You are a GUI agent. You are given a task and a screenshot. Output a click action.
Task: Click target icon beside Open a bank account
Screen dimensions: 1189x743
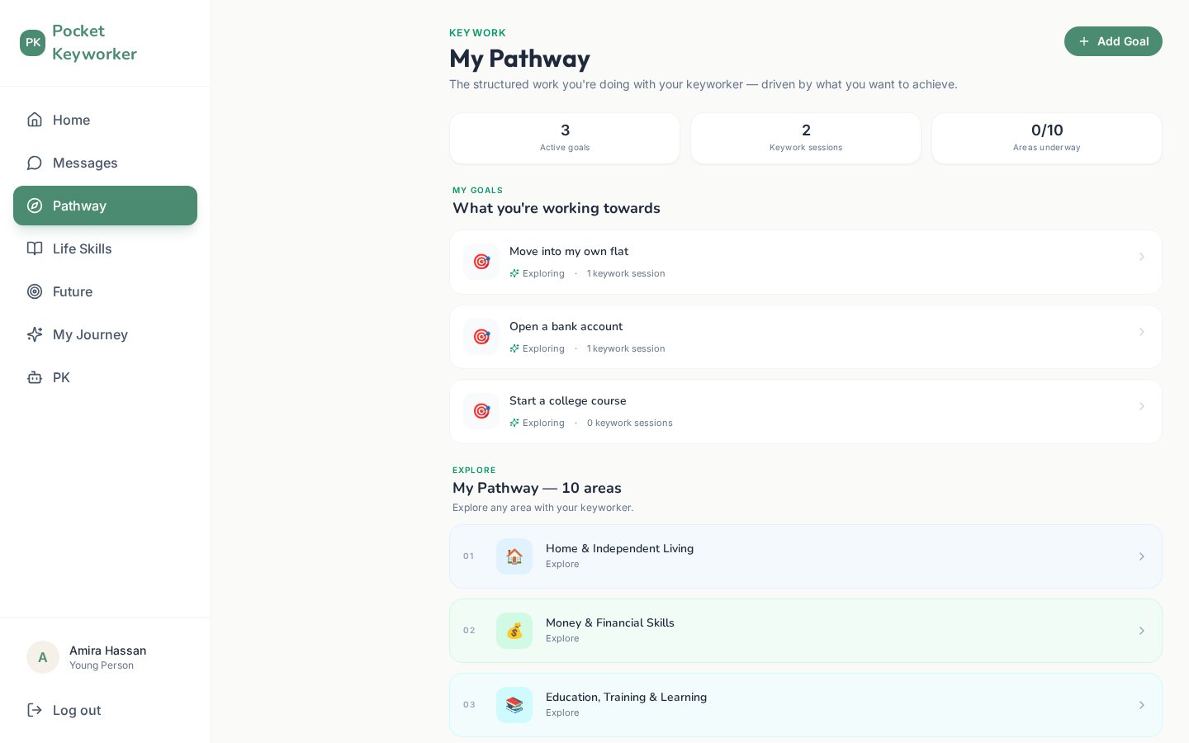click(481, 337)
